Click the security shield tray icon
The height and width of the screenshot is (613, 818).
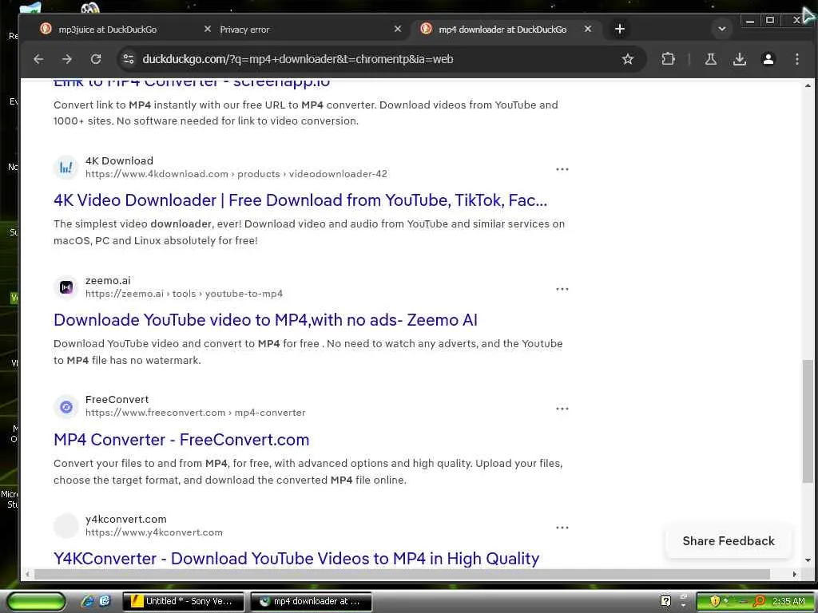pyautogui.click(x=715, y=601)
